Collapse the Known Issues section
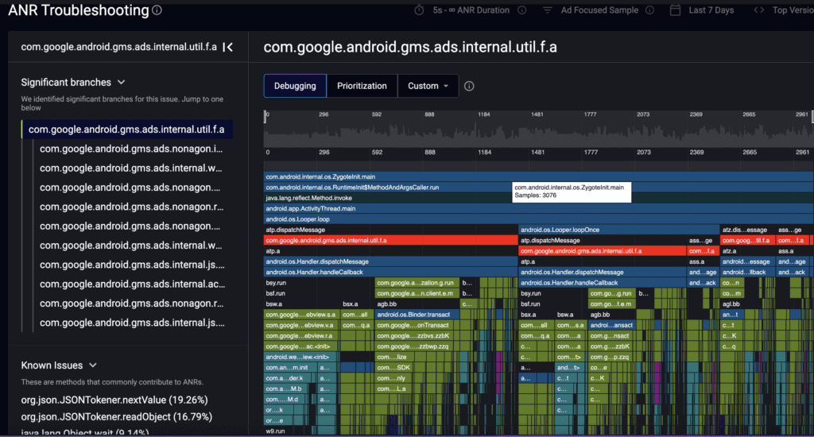The height and width of the screenshot is (437, 814). (x=93, y=365)
